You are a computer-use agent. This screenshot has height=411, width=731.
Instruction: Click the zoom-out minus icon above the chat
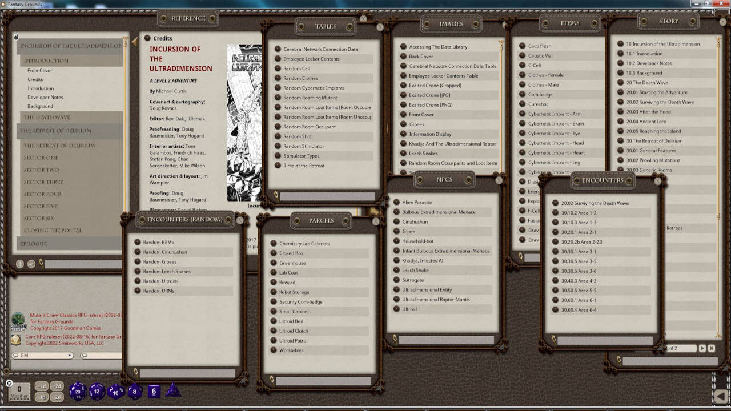pos(32,264)
